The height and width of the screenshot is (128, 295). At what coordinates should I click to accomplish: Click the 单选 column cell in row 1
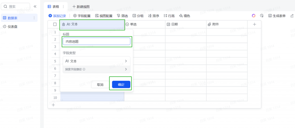(145, 32)
